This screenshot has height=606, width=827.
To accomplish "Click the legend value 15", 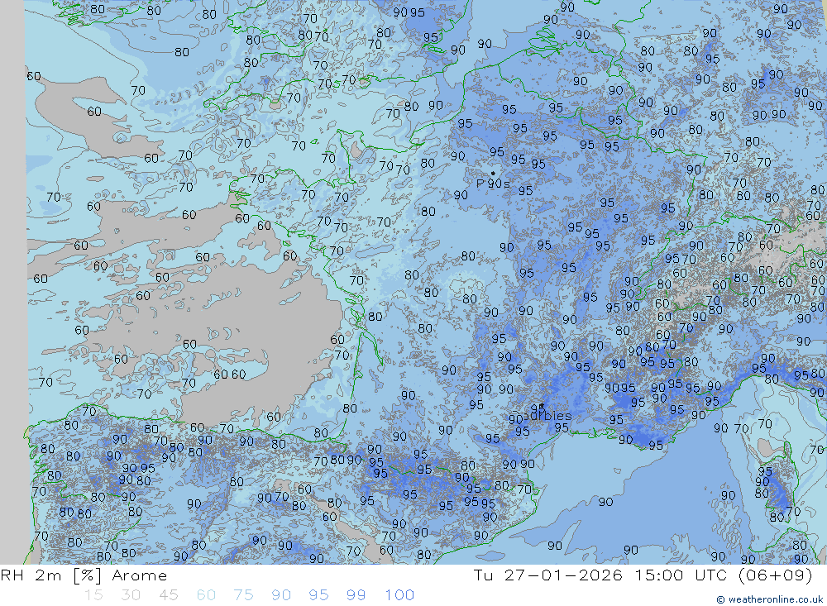I will pos(93,595).
